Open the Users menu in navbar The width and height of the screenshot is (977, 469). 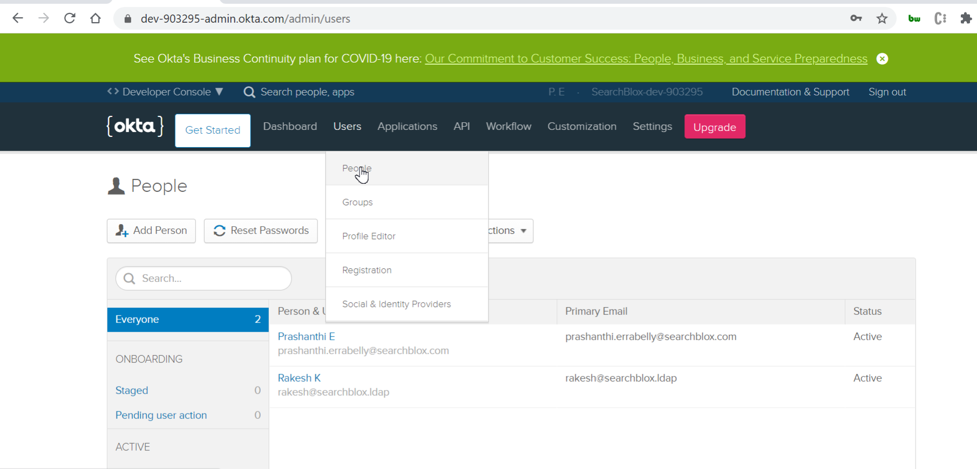pos(347,126)
